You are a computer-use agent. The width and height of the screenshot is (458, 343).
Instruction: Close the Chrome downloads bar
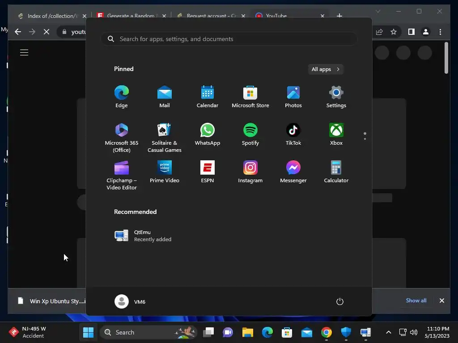[441, 301]
